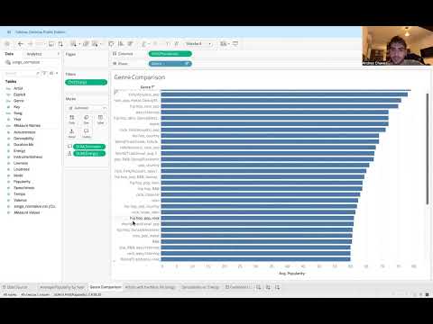Click the new story icon beside sheet tabs
The width and height of the screenshot is (433, 324).
tap(277, 287)
